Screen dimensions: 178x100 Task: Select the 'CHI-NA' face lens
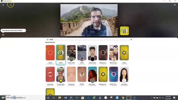[82, 74]
